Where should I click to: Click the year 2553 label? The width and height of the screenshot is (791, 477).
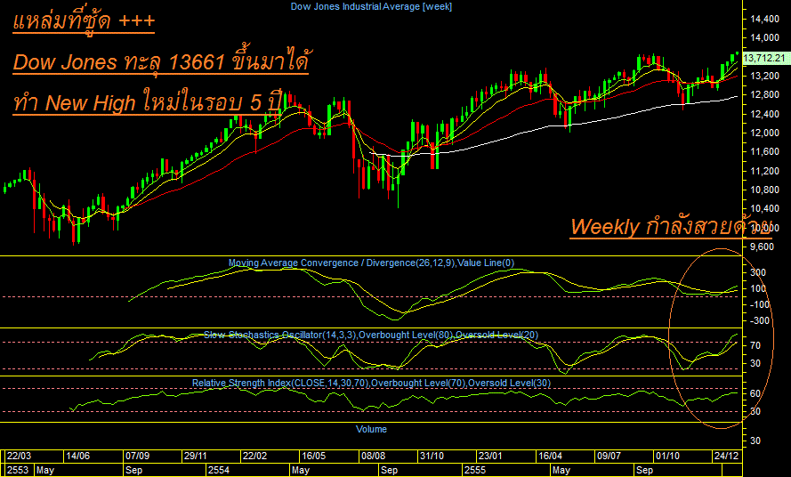pos(18,471)
